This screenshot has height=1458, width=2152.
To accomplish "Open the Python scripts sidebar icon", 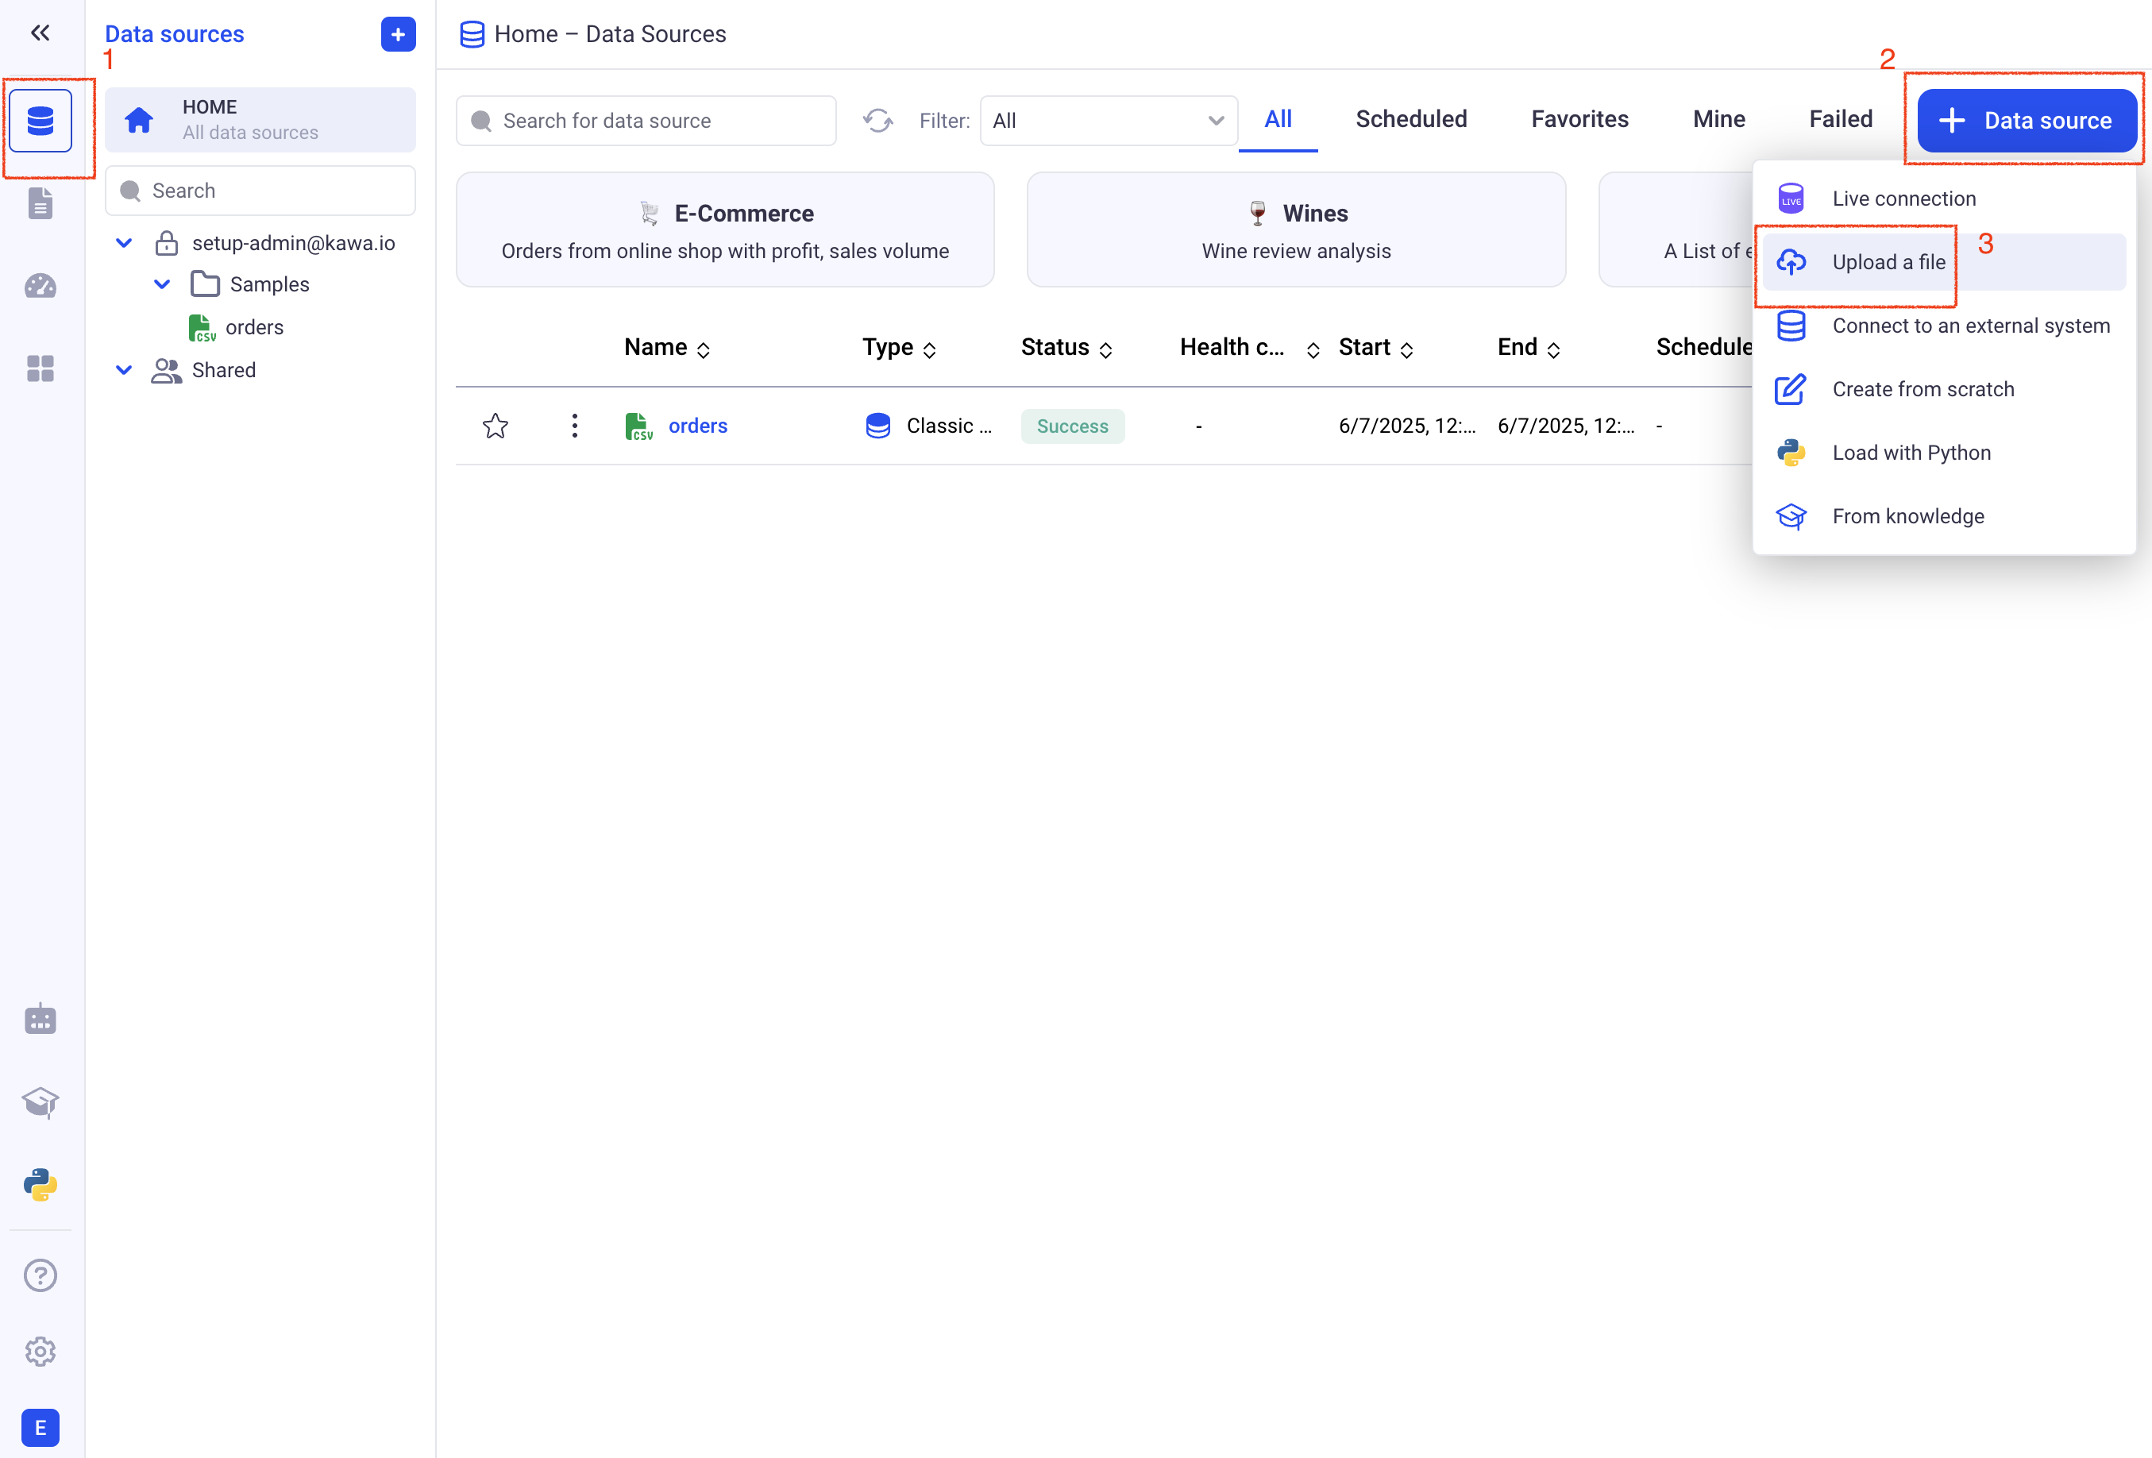I will [x=40, y=1185].
